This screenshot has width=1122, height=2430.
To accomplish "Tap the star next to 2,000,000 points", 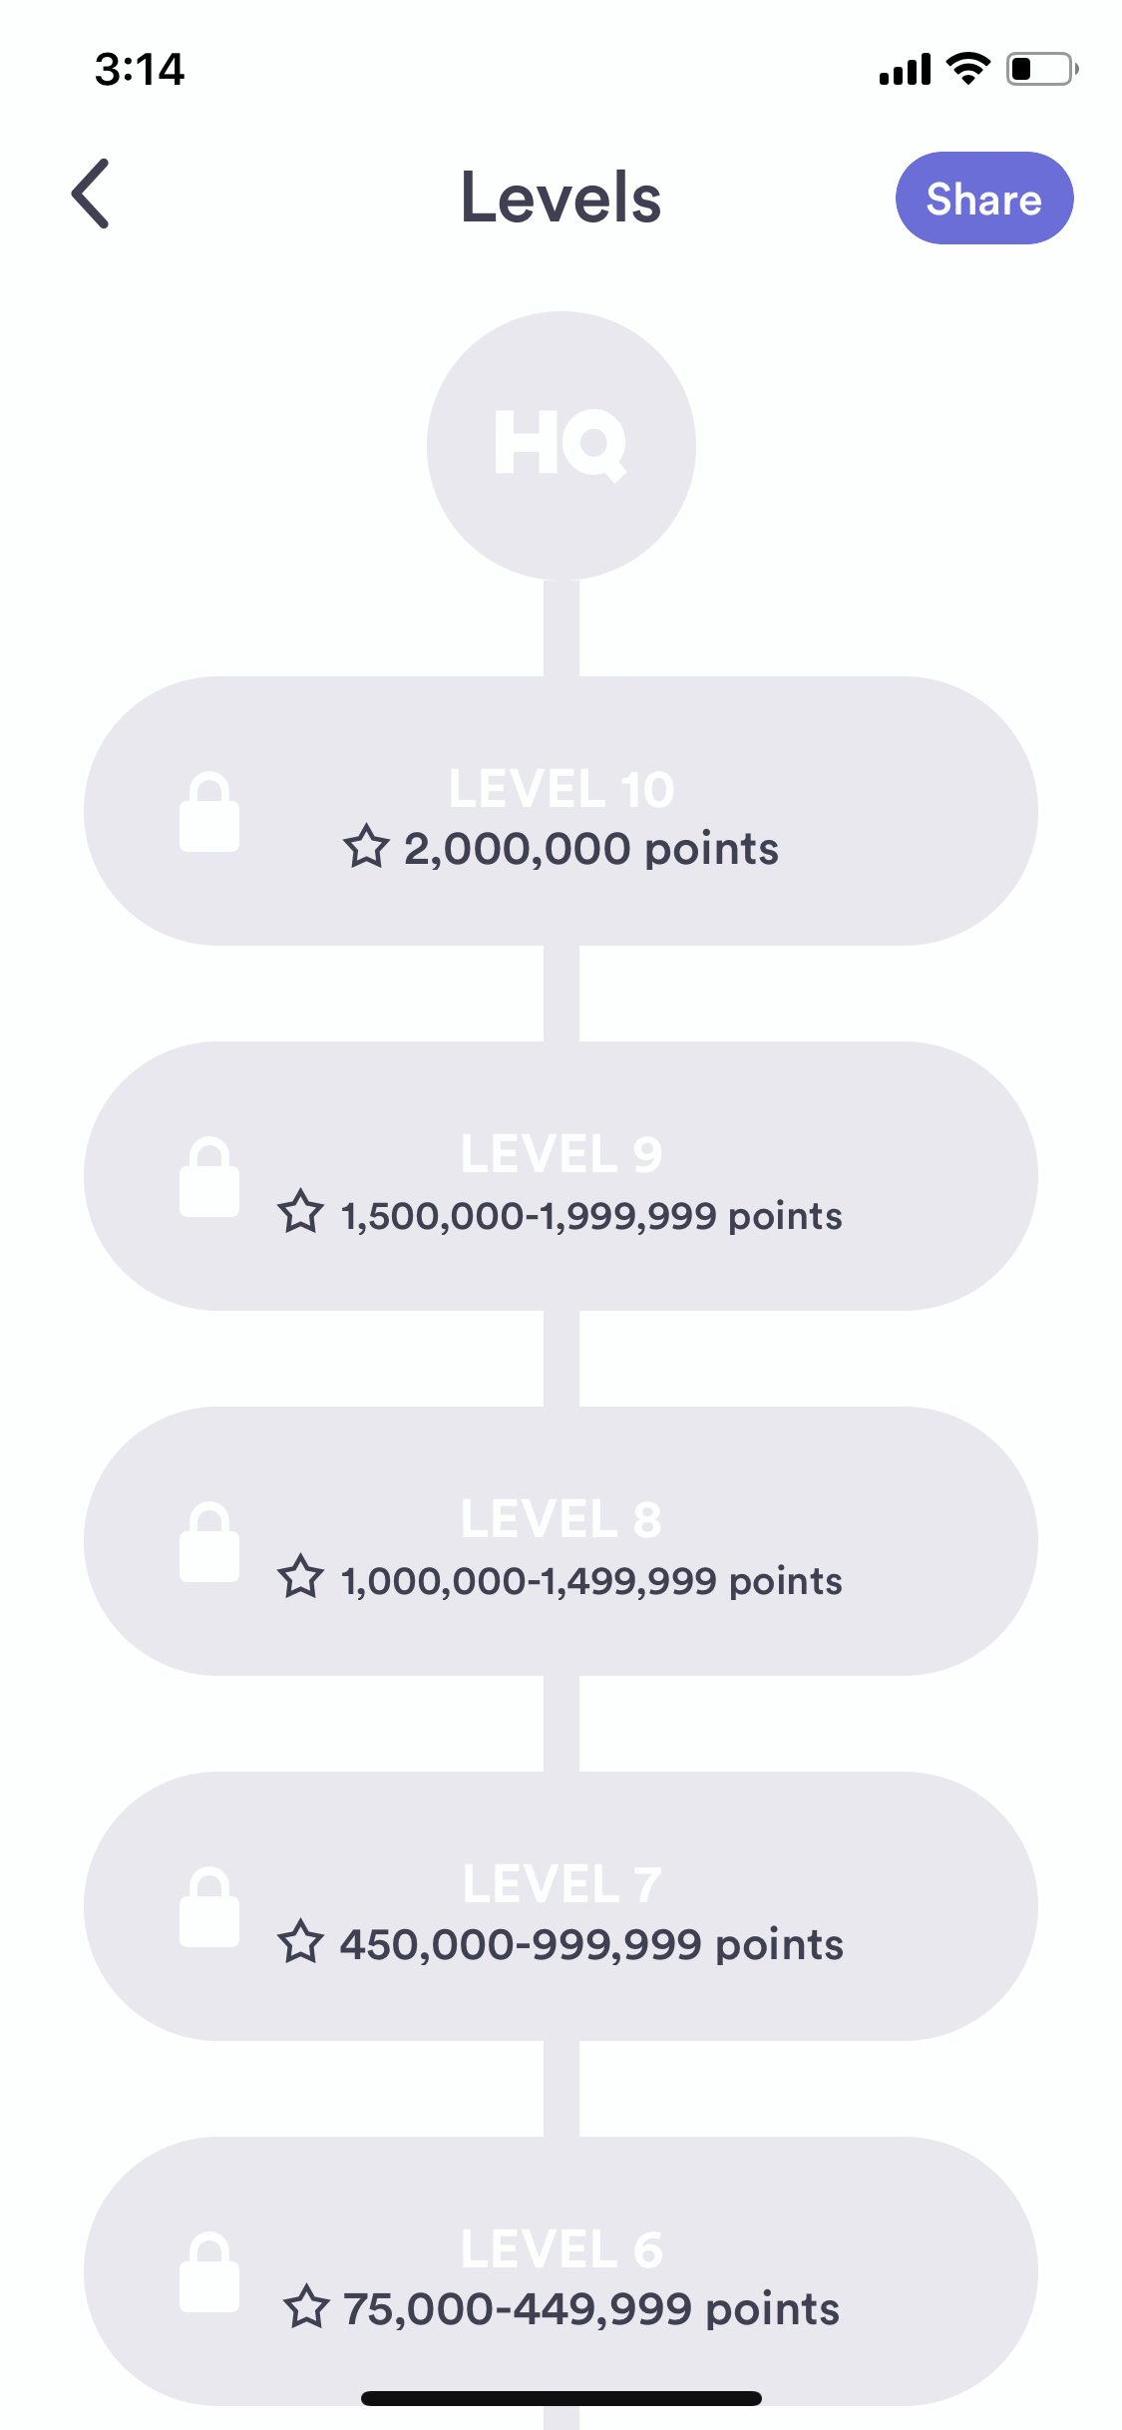I will 366,847.
